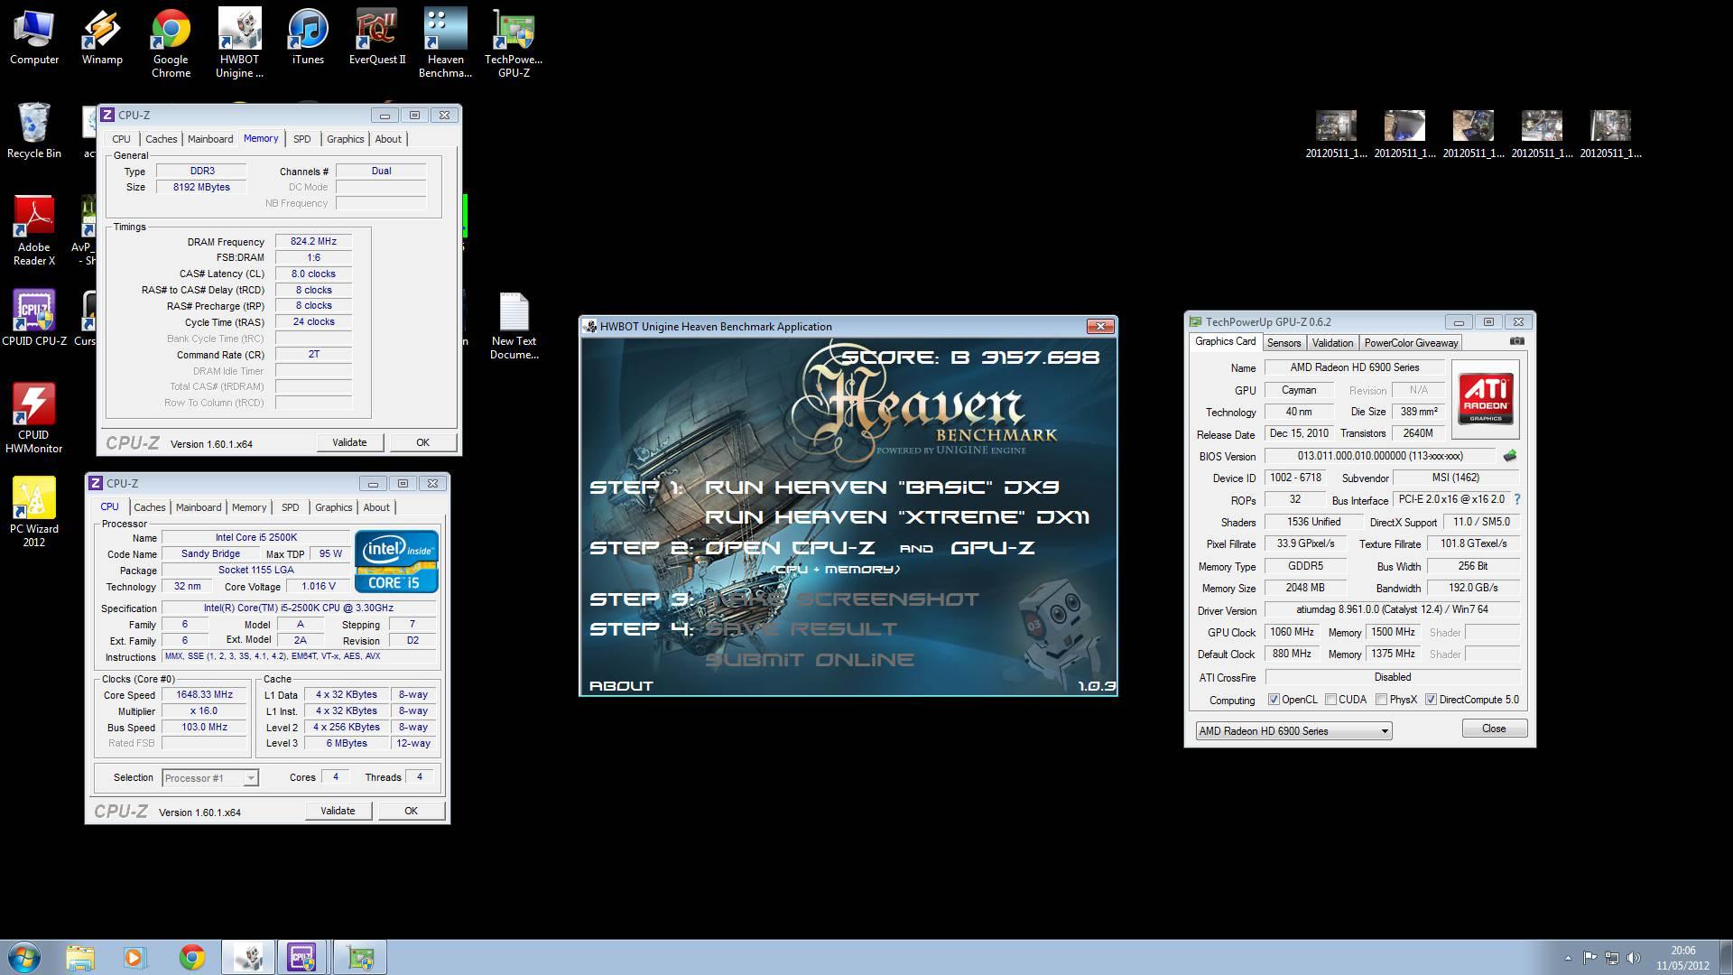Image resolution: width=1733 pixels, height=975 pixels.
Task: Open Google Chrome desktop shortcut
Action: 171,44
